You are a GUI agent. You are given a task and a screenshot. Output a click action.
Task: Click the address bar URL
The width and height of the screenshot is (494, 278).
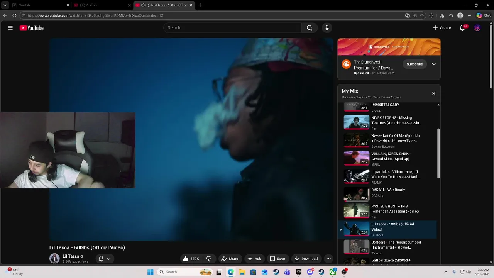[x=95, y=15]
